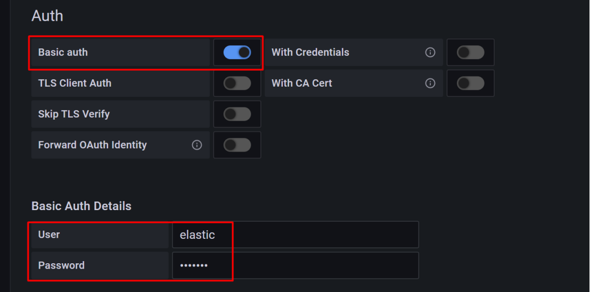Image resolution: width=590 pixels, height=292 pixels.
Task: Click the TLS Client Auth label
Action: tap(75, 83)
